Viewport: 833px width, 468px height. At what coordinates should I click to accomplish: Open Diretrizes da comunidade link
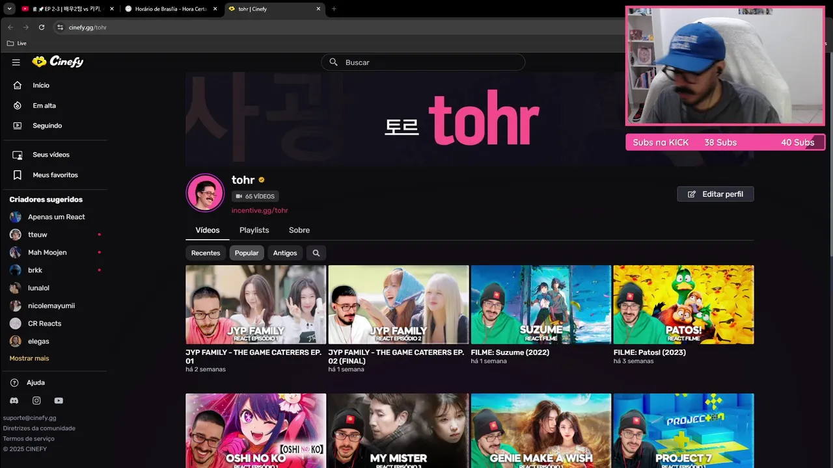(x=39, y=428)
